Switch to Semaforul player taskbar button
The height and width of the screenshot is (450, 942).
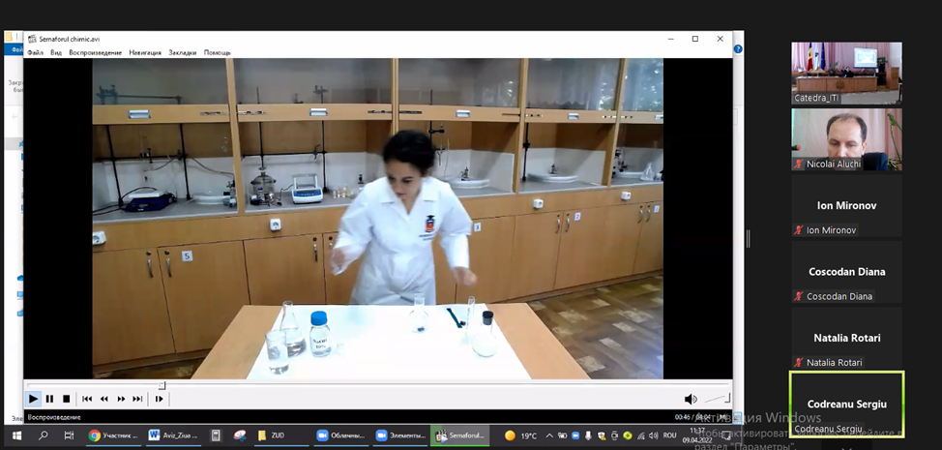(x=460, y=435)
